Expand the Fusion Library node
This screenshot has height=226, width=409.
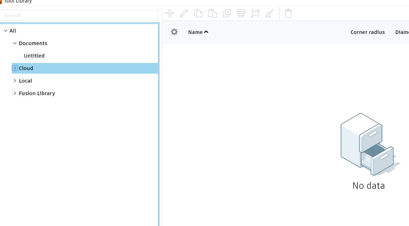(x=15, y=93)
